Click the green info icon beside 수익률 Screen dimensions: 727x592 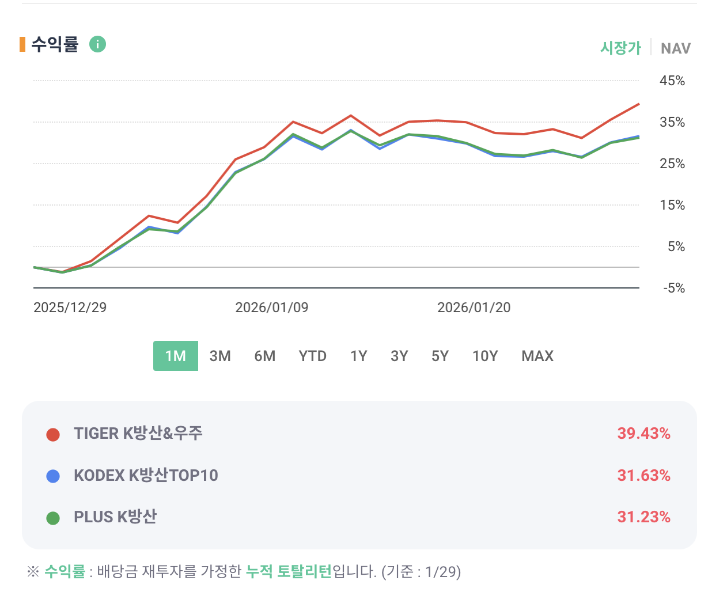(97, 44)
